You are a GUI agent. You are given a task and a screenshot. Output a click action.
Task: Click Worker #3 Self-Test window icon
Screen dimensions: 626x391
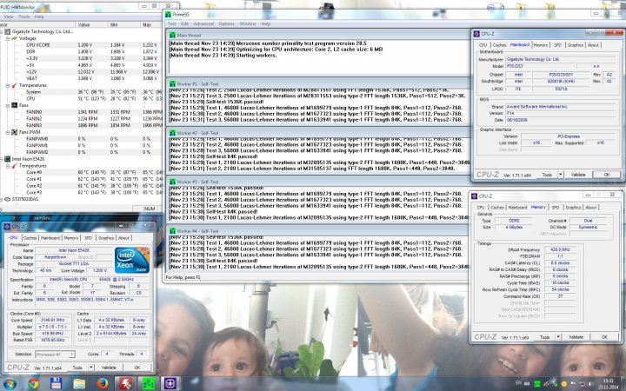pyautogui.click(x=172, y=182)
